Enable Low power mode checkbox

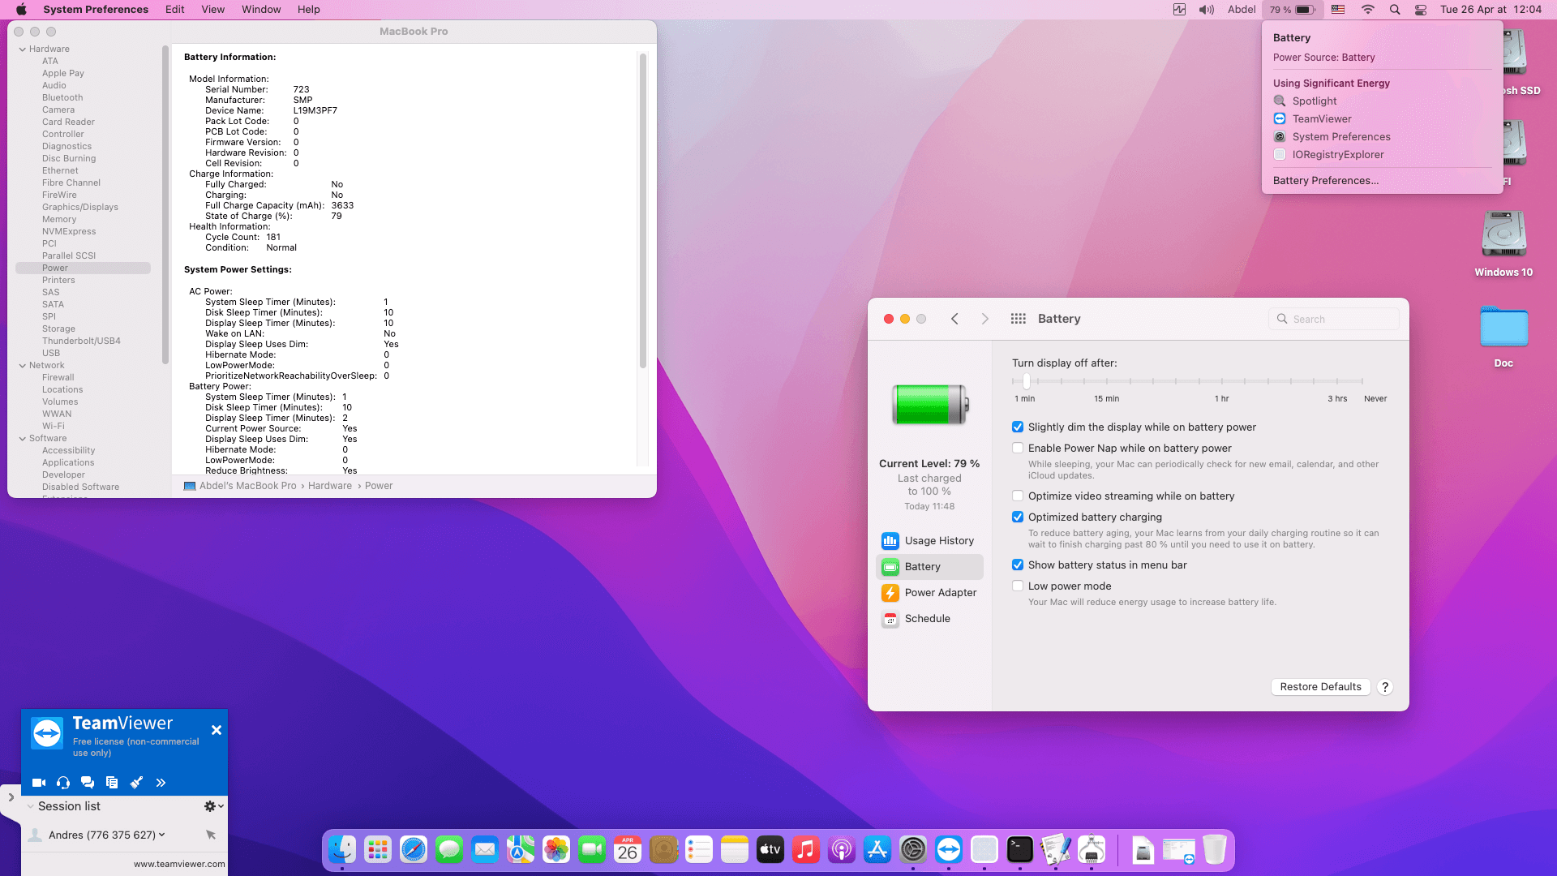pos(1018,586)
